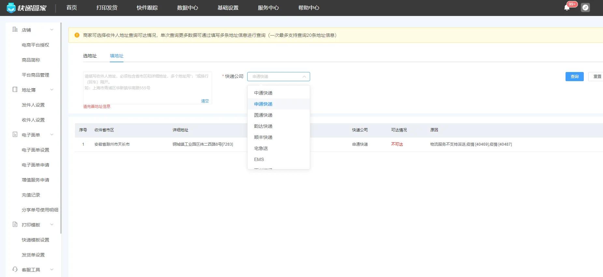Choose 韵达快递 in the courier list
603x277 pixels.
[x=279, y=126]
